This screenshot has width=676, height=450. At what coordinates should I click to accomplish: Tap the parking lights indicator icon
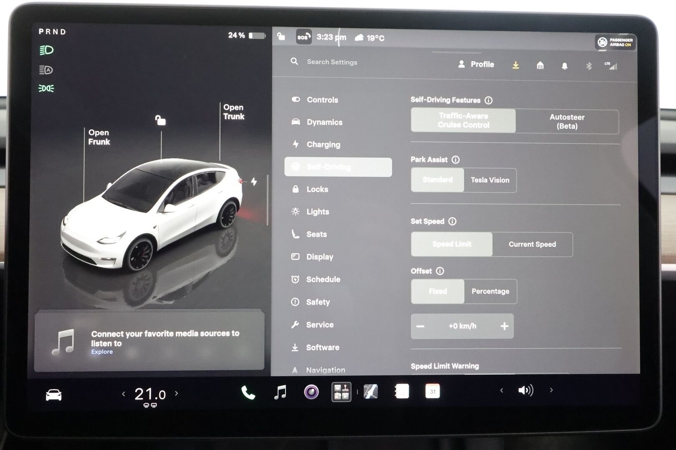pyautogui.click(x=46, y=88)
